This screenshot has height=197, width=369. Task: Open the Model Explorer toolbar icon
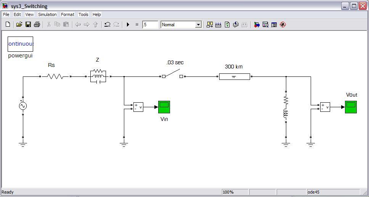coord(265,25)
